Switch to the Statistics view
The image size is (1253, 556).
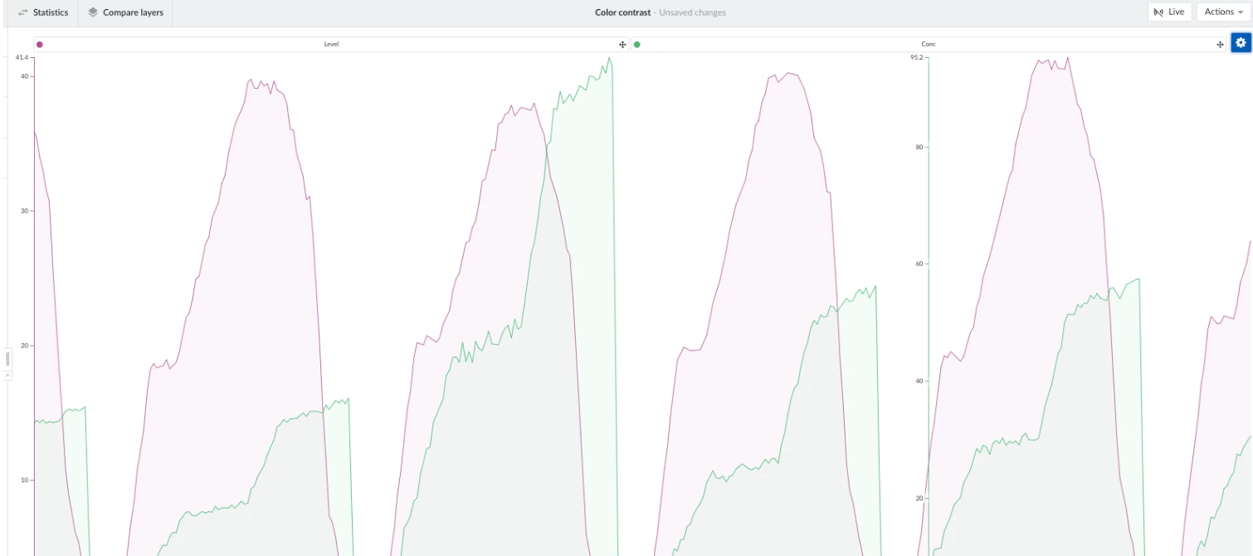(48, 12)
